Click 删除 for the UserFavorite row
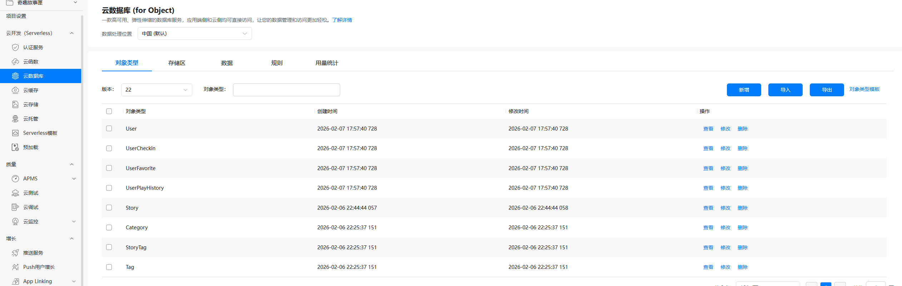The height and width of the screenshot is (286, 902). tap(743, 168)
